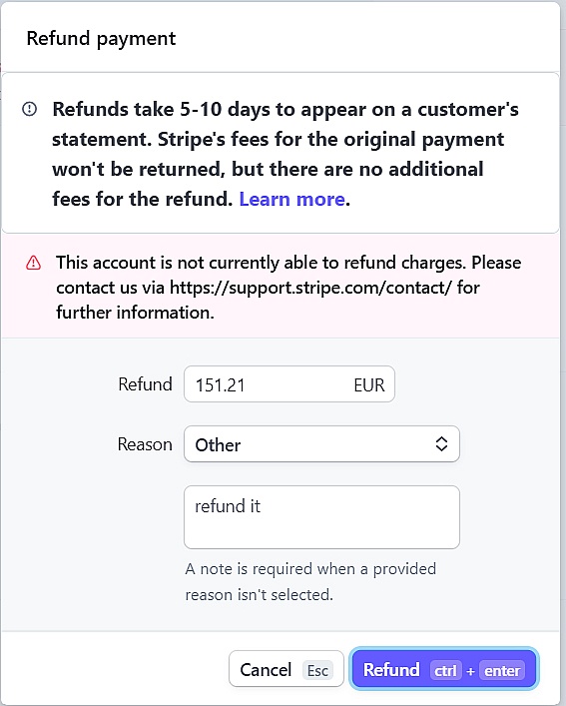This screenshot has height=706, width=566.
Task: Click the 'Reason' field label
Action: tap(145, 444)
